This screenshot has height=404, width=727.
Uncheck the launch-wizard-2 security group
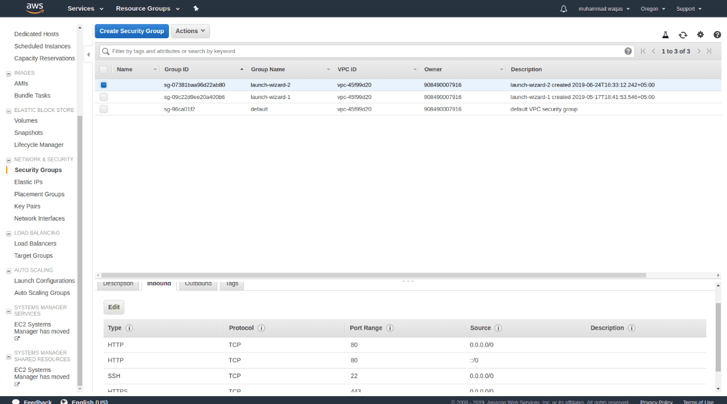[103, 84]
